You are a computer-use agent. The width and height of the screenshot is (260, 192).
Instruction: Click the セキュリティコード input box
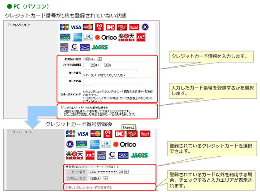[88, 87]
